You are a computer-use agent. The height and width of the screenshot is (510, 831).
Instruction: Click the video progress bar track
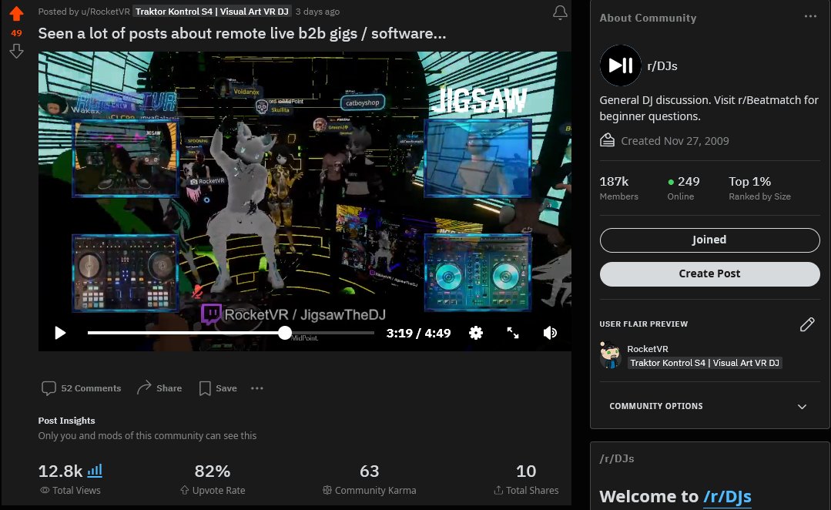(x=231, y=333)
